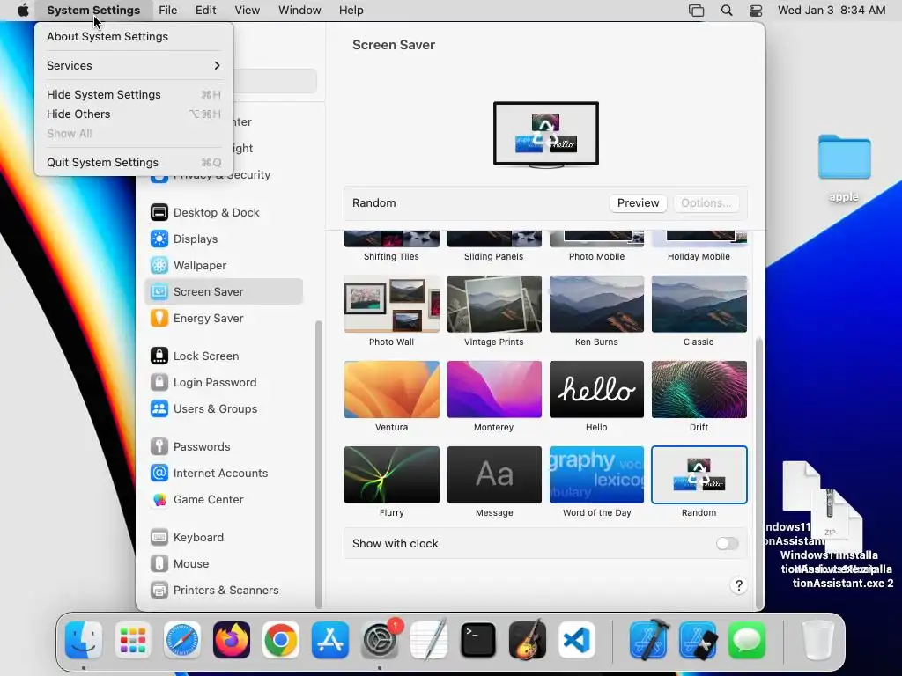The image size is (902, 676).
Task: Open the Displays sidebar icon
Action: 159,239
